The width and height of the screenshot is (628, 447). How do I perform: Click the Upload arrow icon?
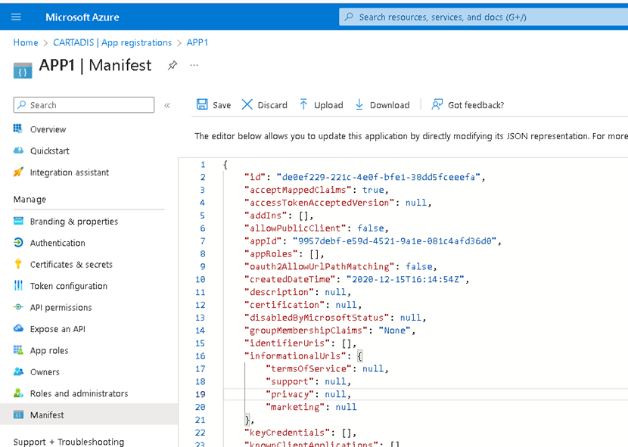[303, 104]
